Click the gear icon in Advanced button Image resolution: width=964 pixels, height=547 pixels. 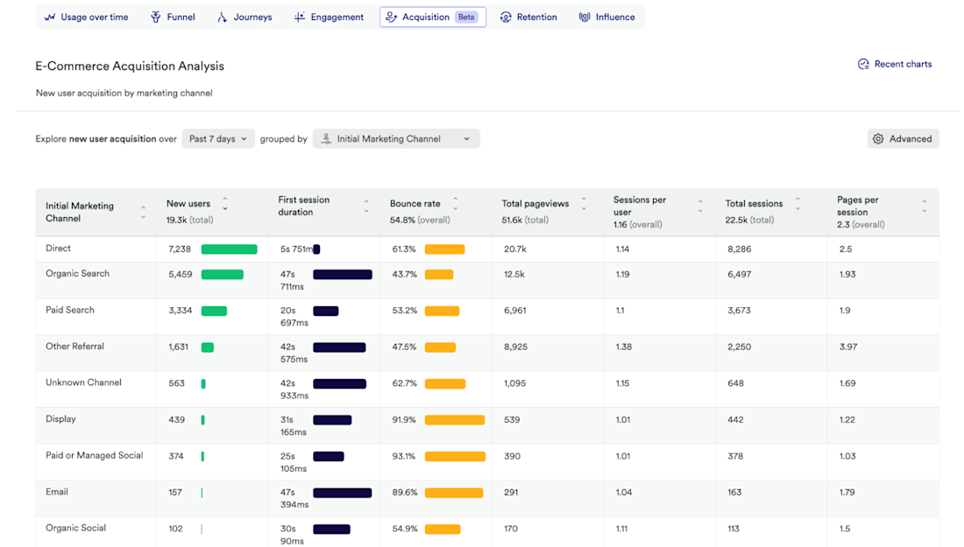pos(878,139)
